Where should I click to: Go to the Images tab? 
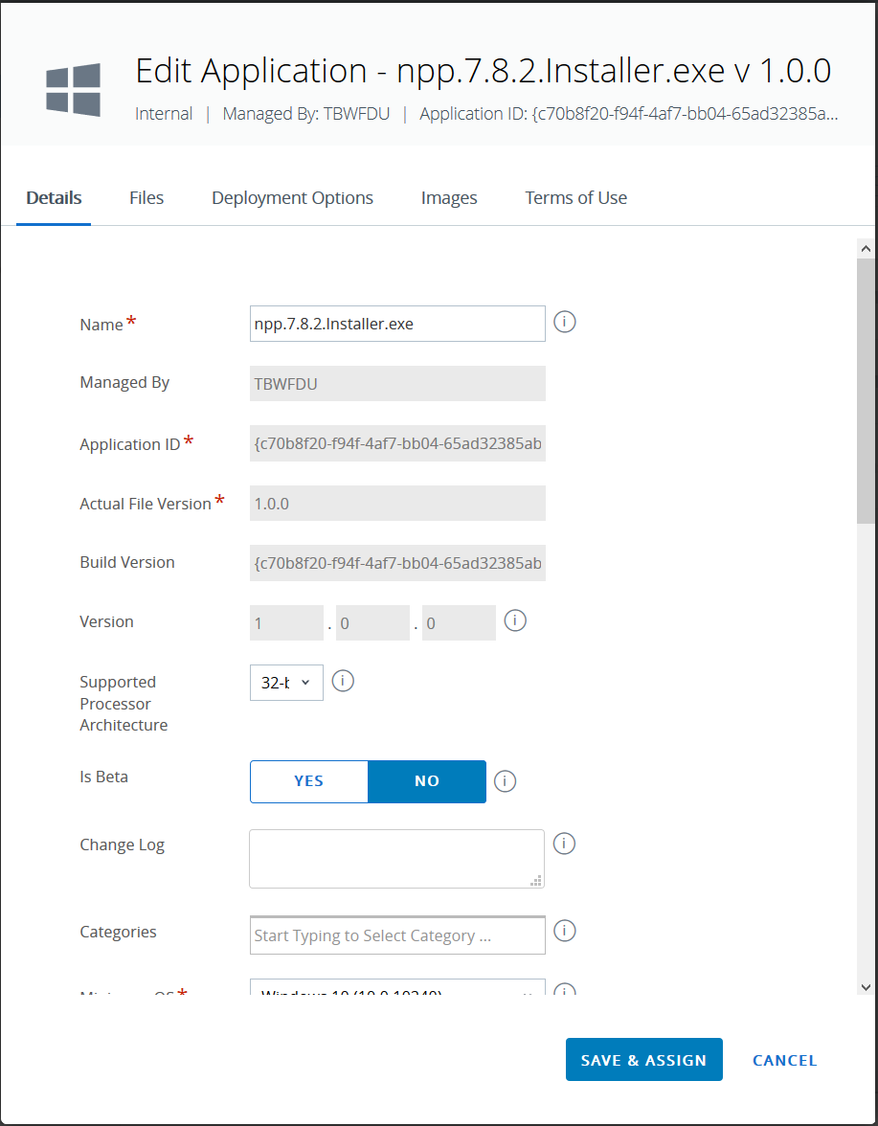click(449, 198)
